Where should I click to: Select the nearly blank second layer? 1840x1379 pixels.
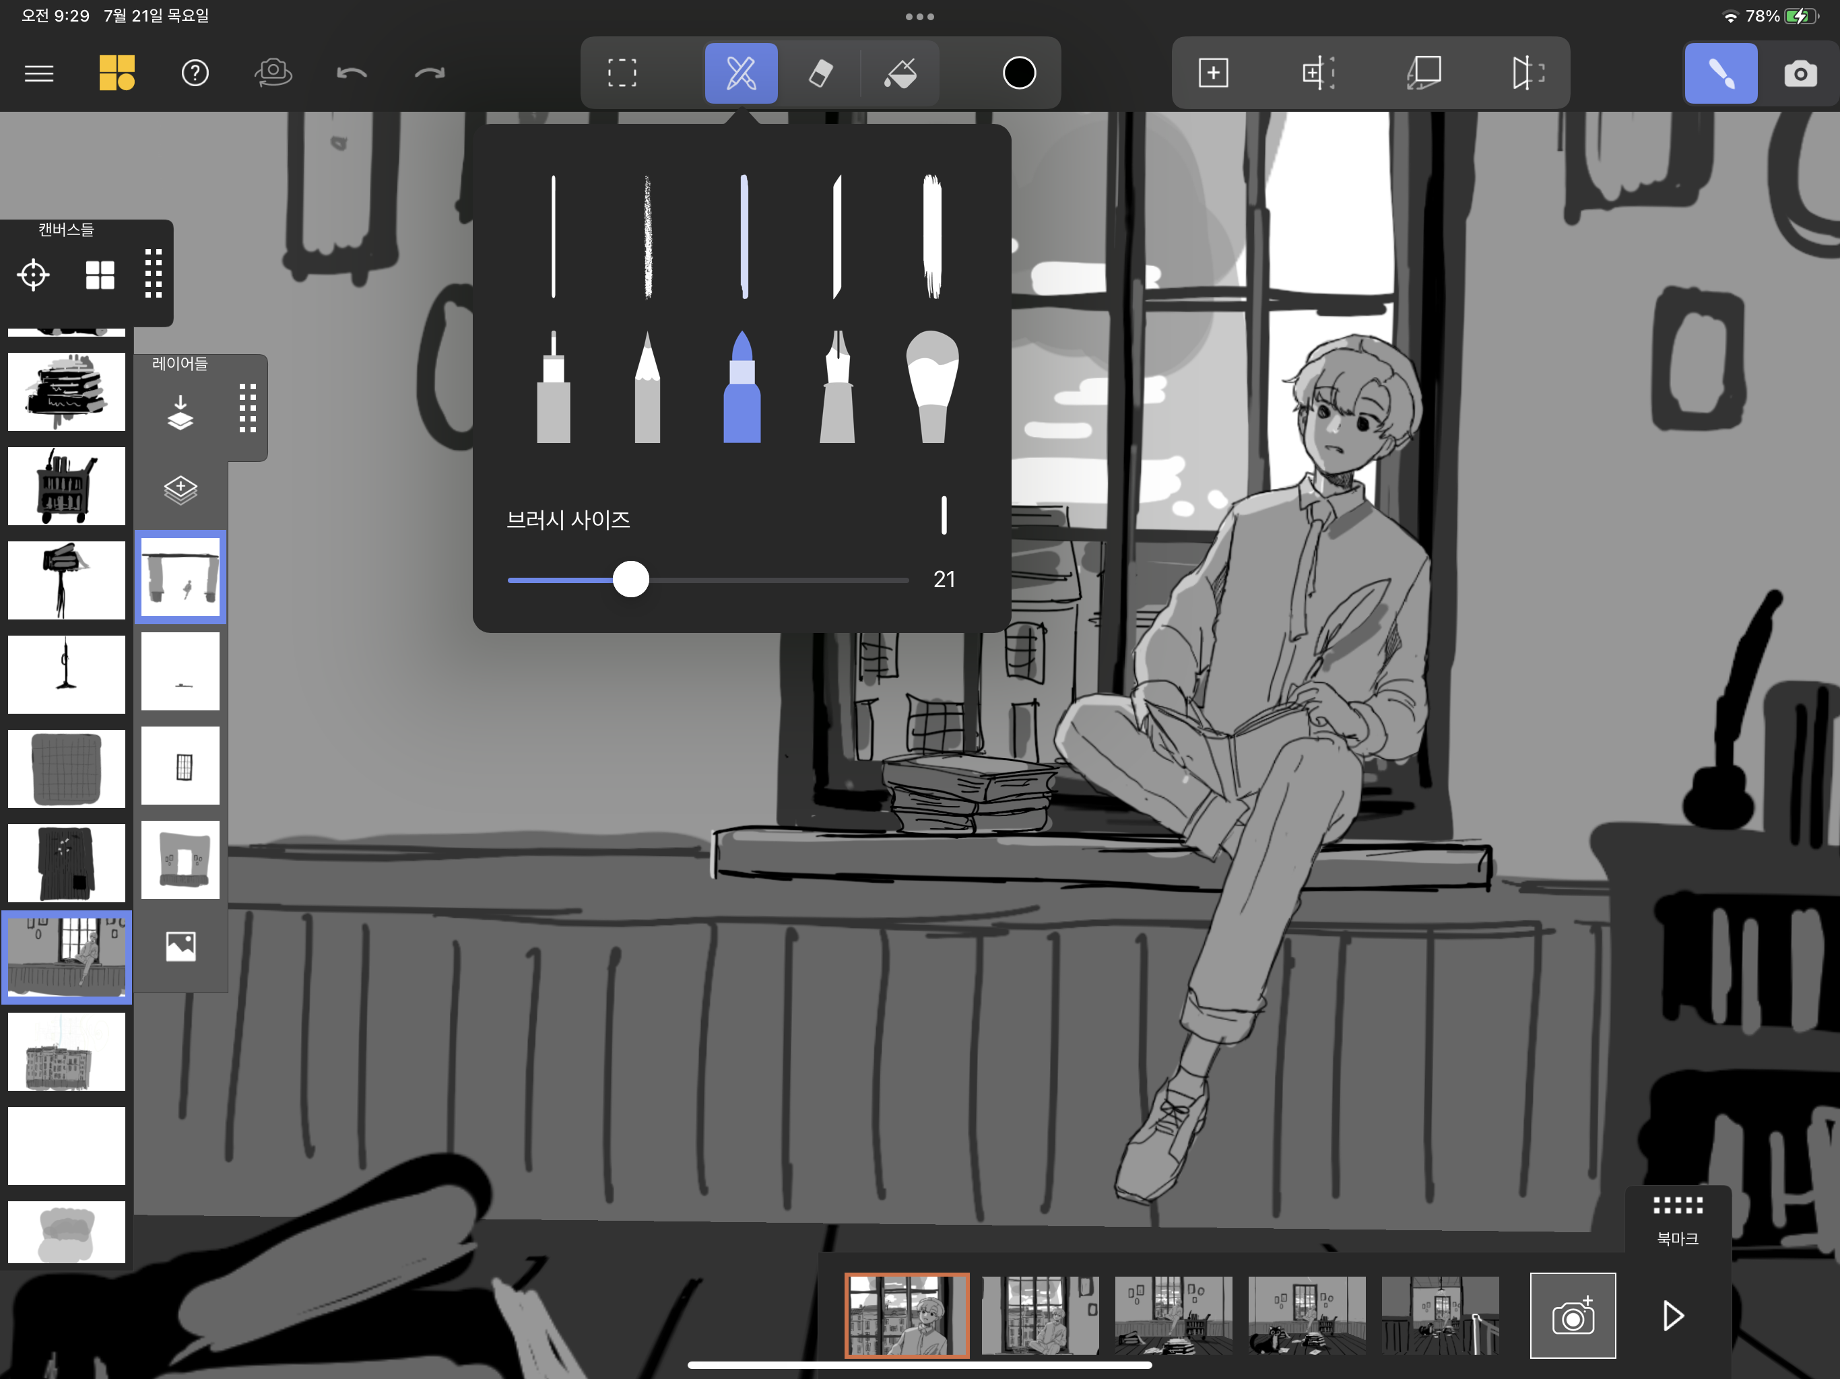coord(180,671)
